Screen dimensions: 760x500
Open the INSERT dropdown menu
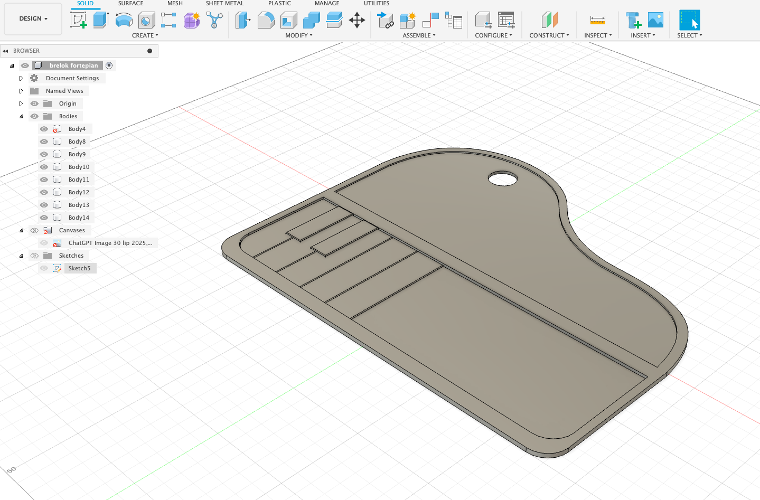[643, 35]
